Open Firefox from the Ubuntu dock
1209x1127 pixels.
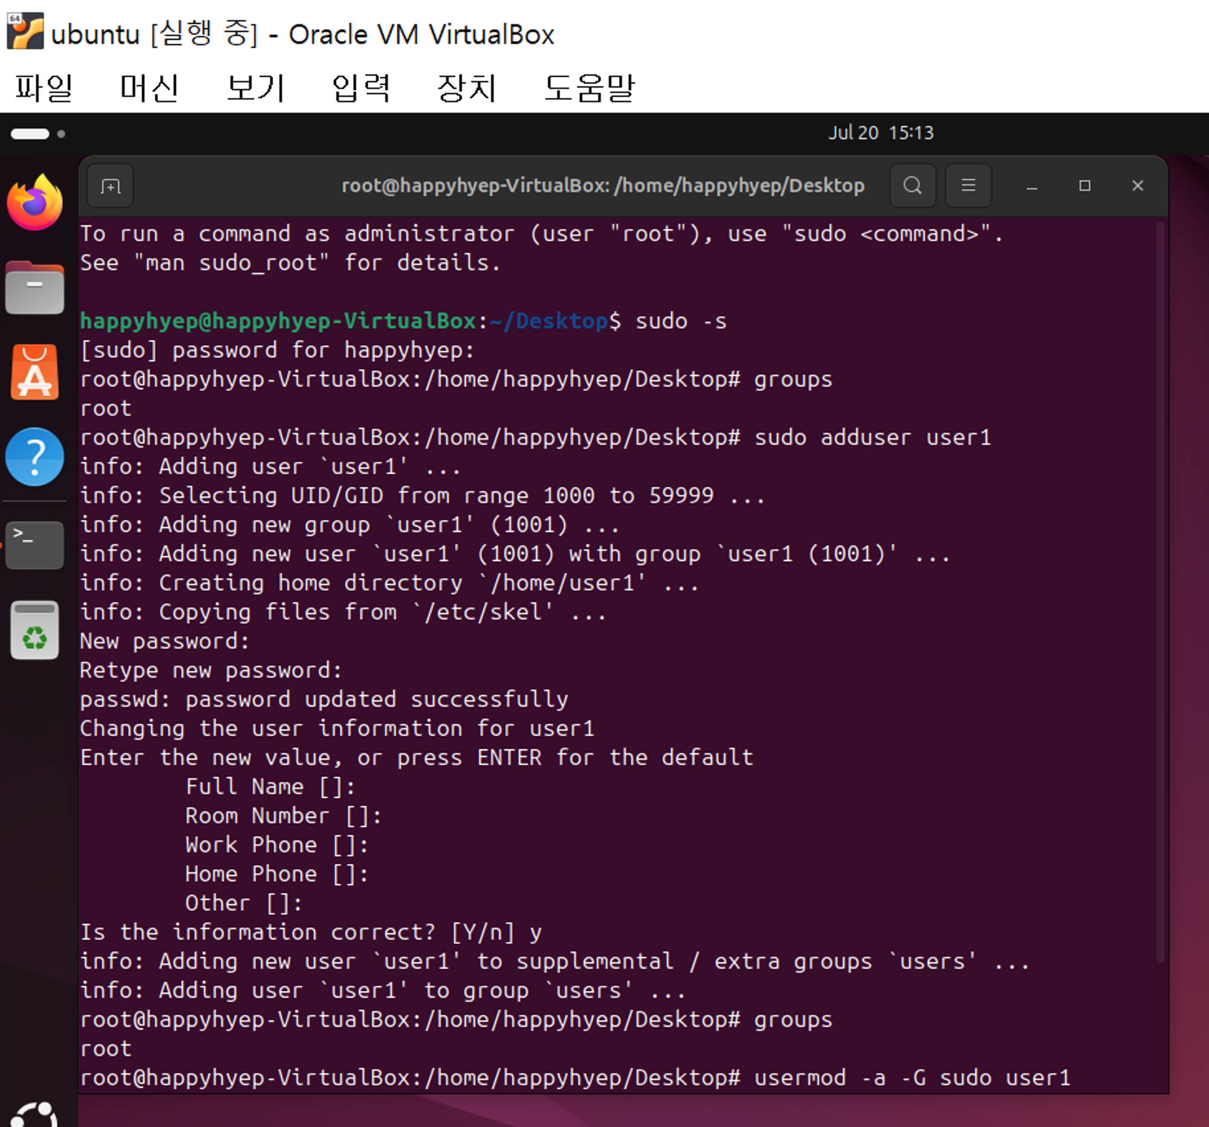coord(34,203)
